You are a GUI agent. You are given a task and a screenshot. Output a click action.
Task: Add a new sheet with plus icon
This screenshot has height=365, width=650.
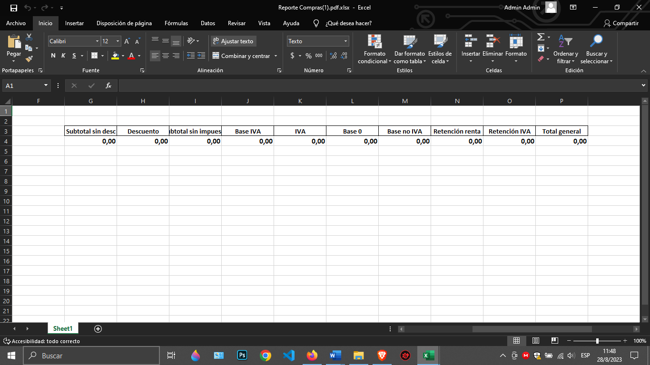[98, 328]
